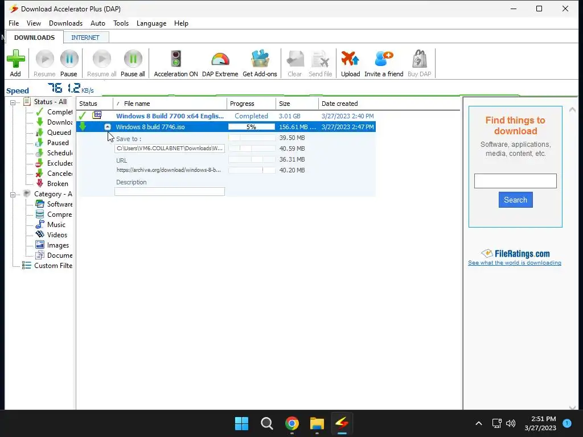This screenshot has height=437, width=583.
Task: Collapse details of Windows 8 build 7746.iso
Action: [x=108, y=127]
